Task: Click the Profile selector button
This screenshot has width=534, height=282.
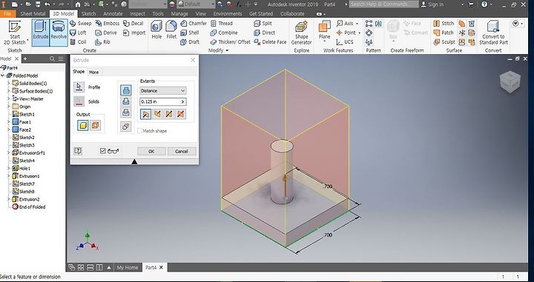Action: click(x=79, y=87)
